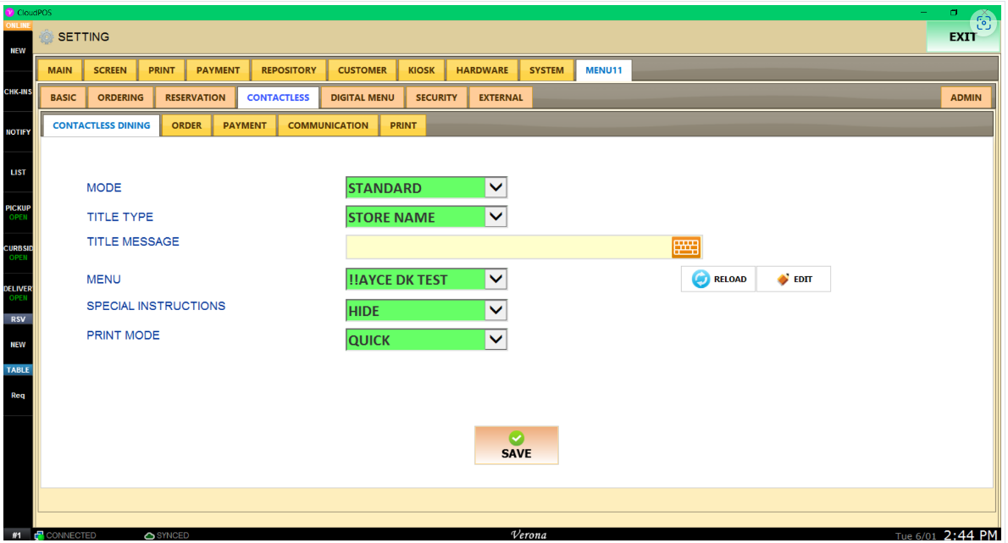Open the DIGITAL MENU sub-tab
The height and width of the screenshot is (543, 1008).
pos(363,97)
